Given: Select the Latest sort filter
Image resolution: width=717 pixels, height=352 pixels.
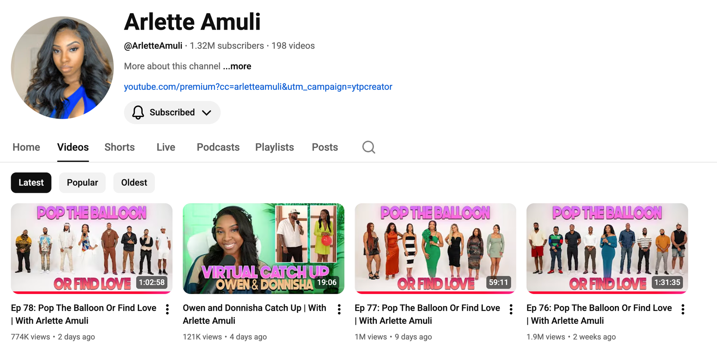Looking at the screenshot, I should [x=31, y=183].
